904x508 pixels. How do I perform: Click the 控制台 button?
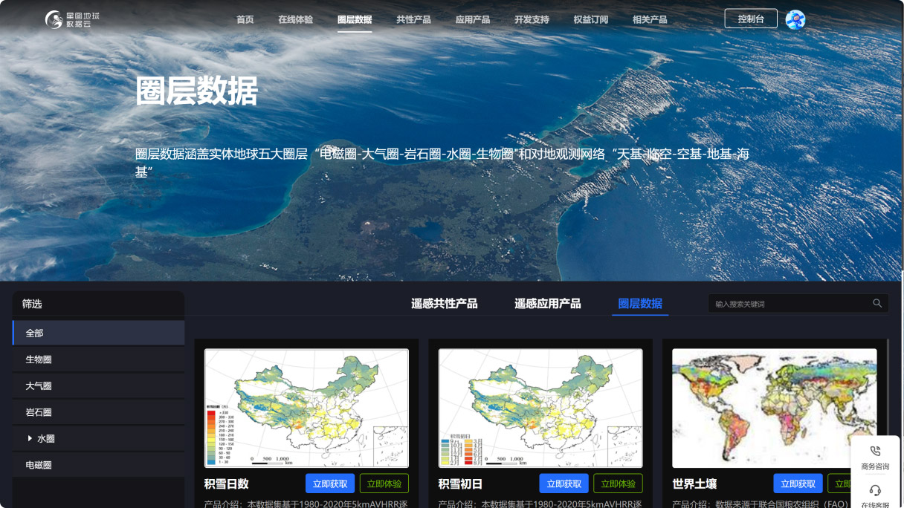(750, 19)
